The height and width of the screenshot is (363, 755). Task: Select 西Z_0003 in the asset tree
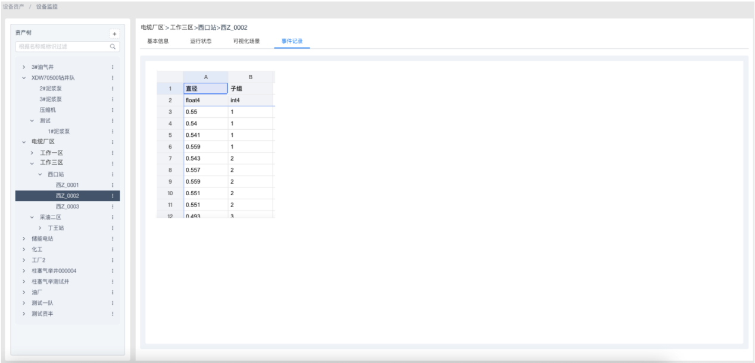67,206
